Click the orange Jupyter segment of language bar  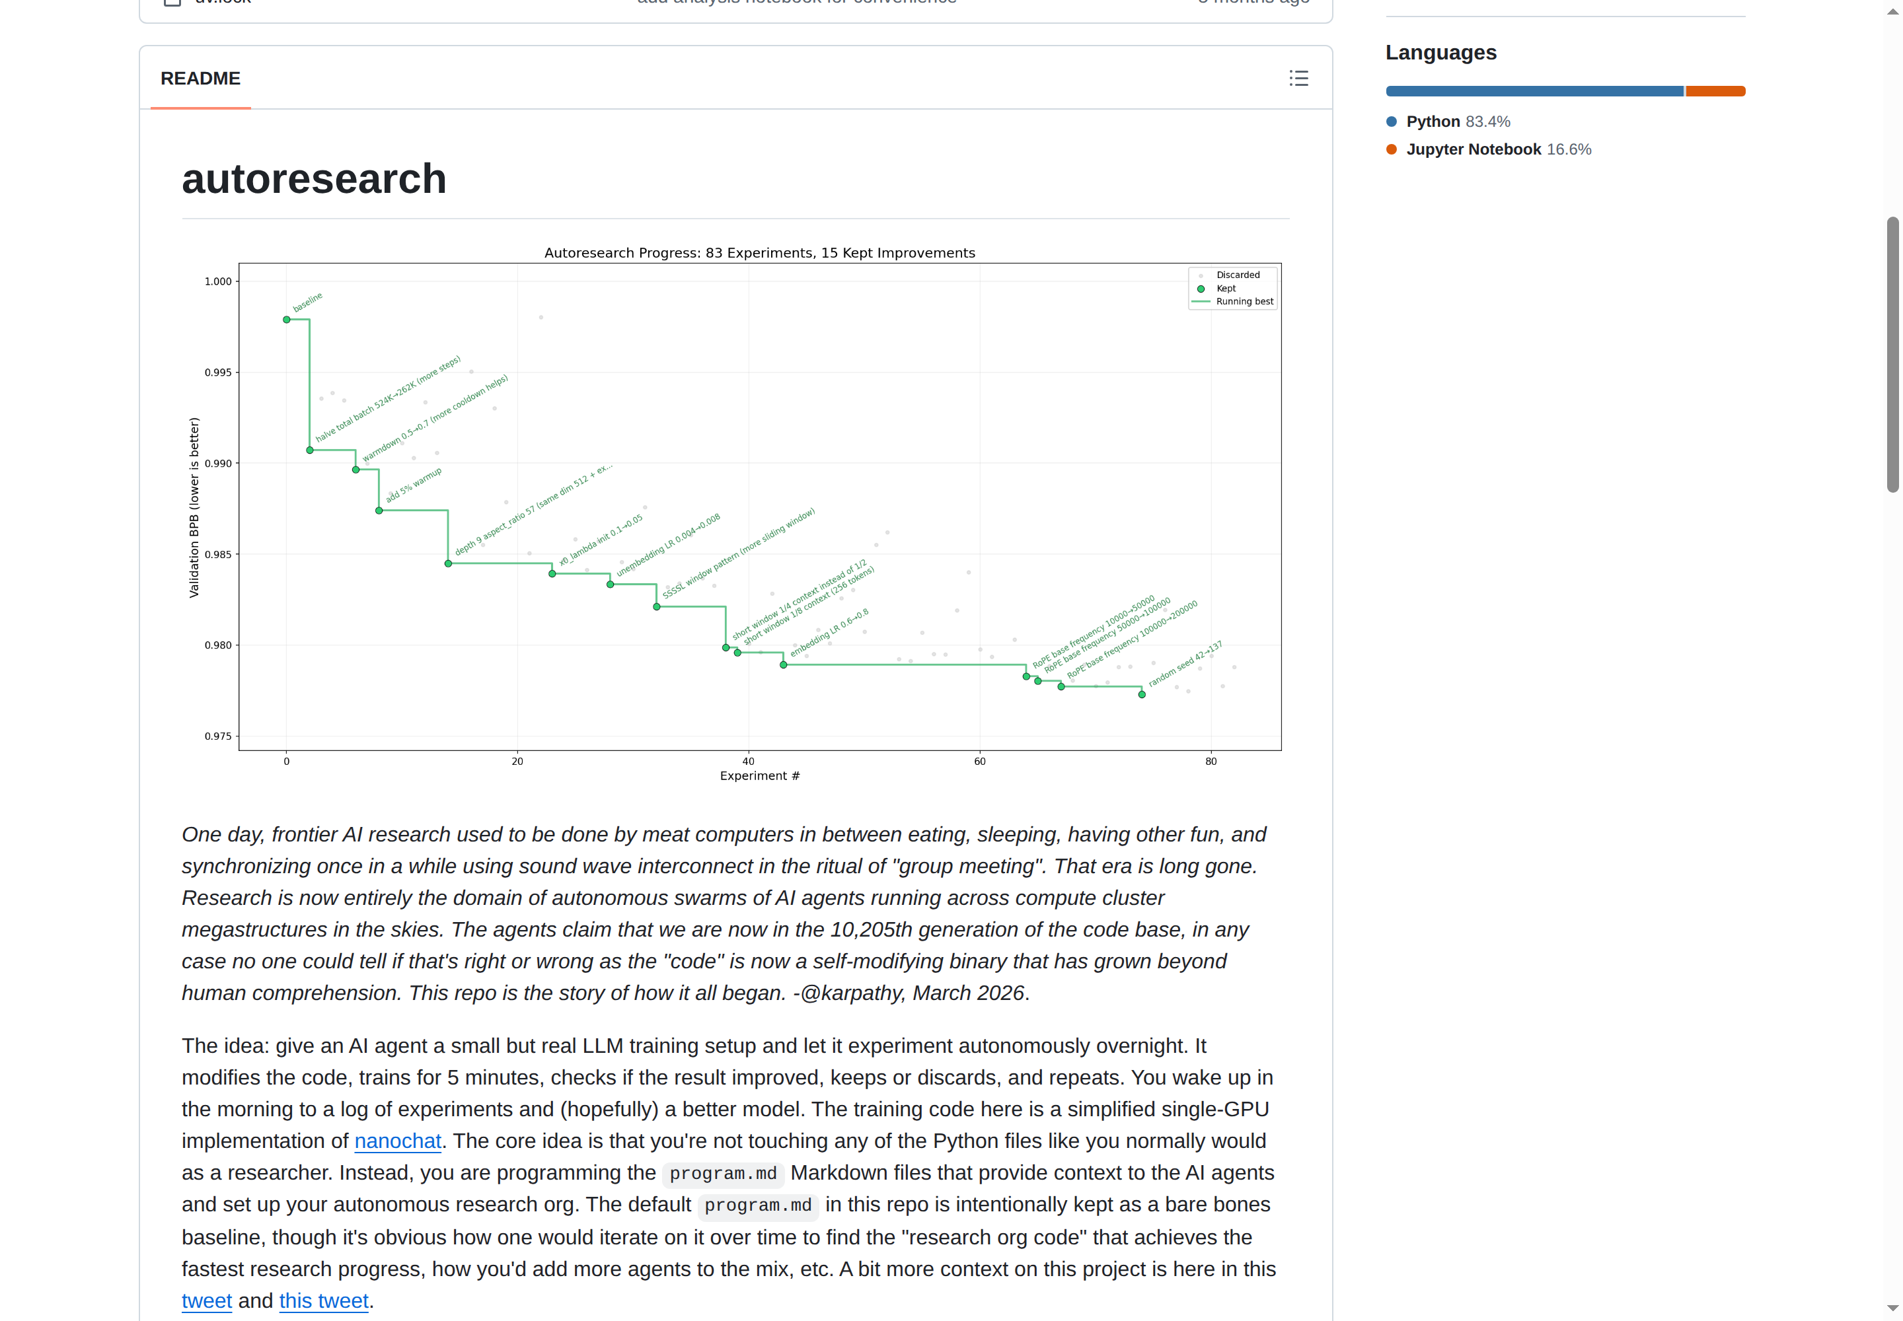point(1715,91)
